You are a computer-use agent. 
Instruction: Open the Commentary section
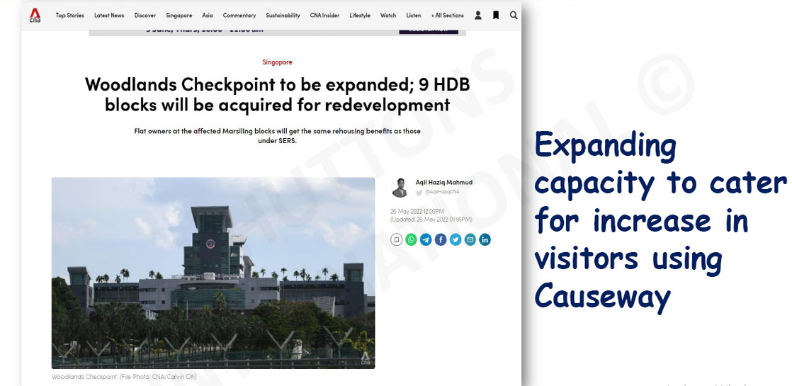239,16
